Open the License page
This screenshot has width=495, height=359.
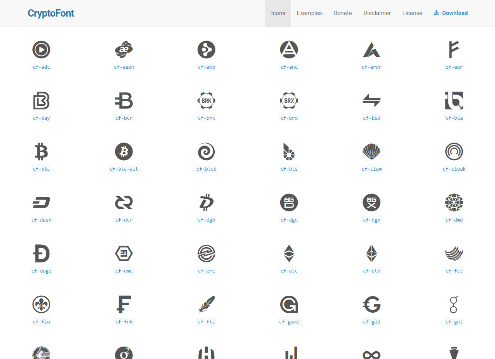[412, 13]
